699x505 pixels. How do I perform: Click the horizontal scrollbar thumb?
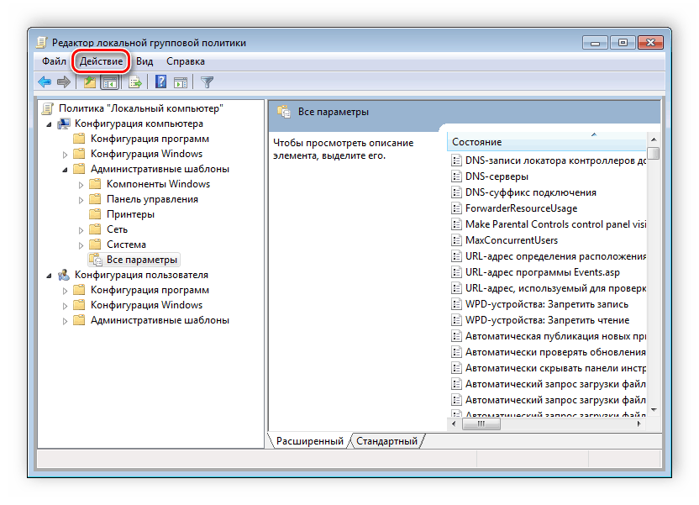point(481,423)
